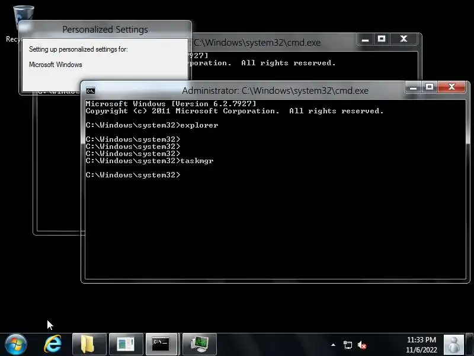Click the Administrator cmd.exe title text
This screenshot has width=474, height=356.
point(275,91)
